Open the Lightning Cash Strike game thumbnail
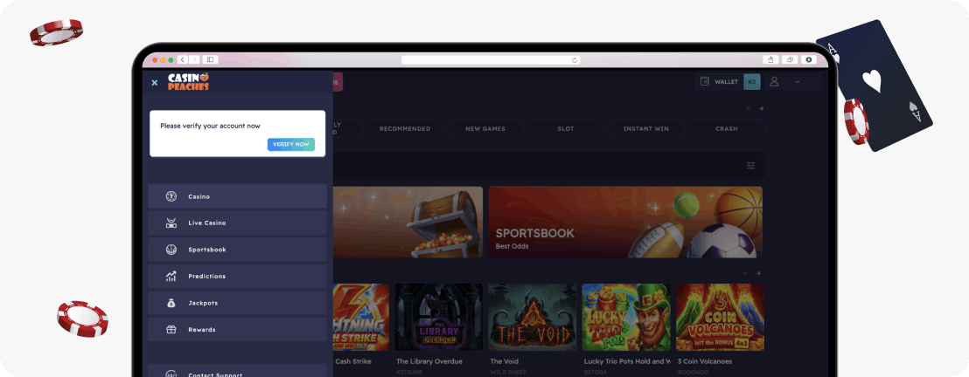Screen dimensions: 969x377 click(361, 317)
